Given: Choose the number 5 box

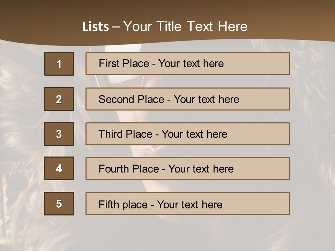Looking at the screenshot, I should tap(59, 204).
